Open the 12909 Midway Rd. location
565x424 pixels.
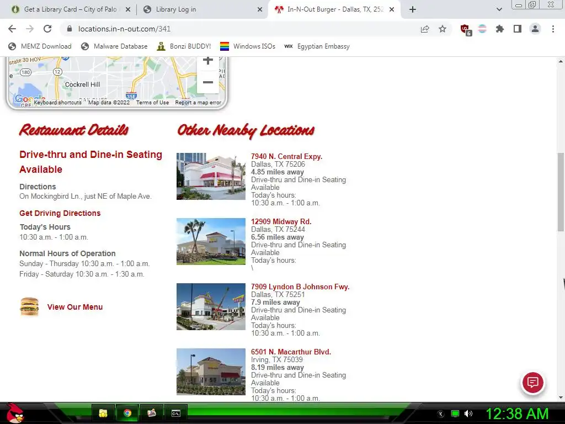(281, 221)
